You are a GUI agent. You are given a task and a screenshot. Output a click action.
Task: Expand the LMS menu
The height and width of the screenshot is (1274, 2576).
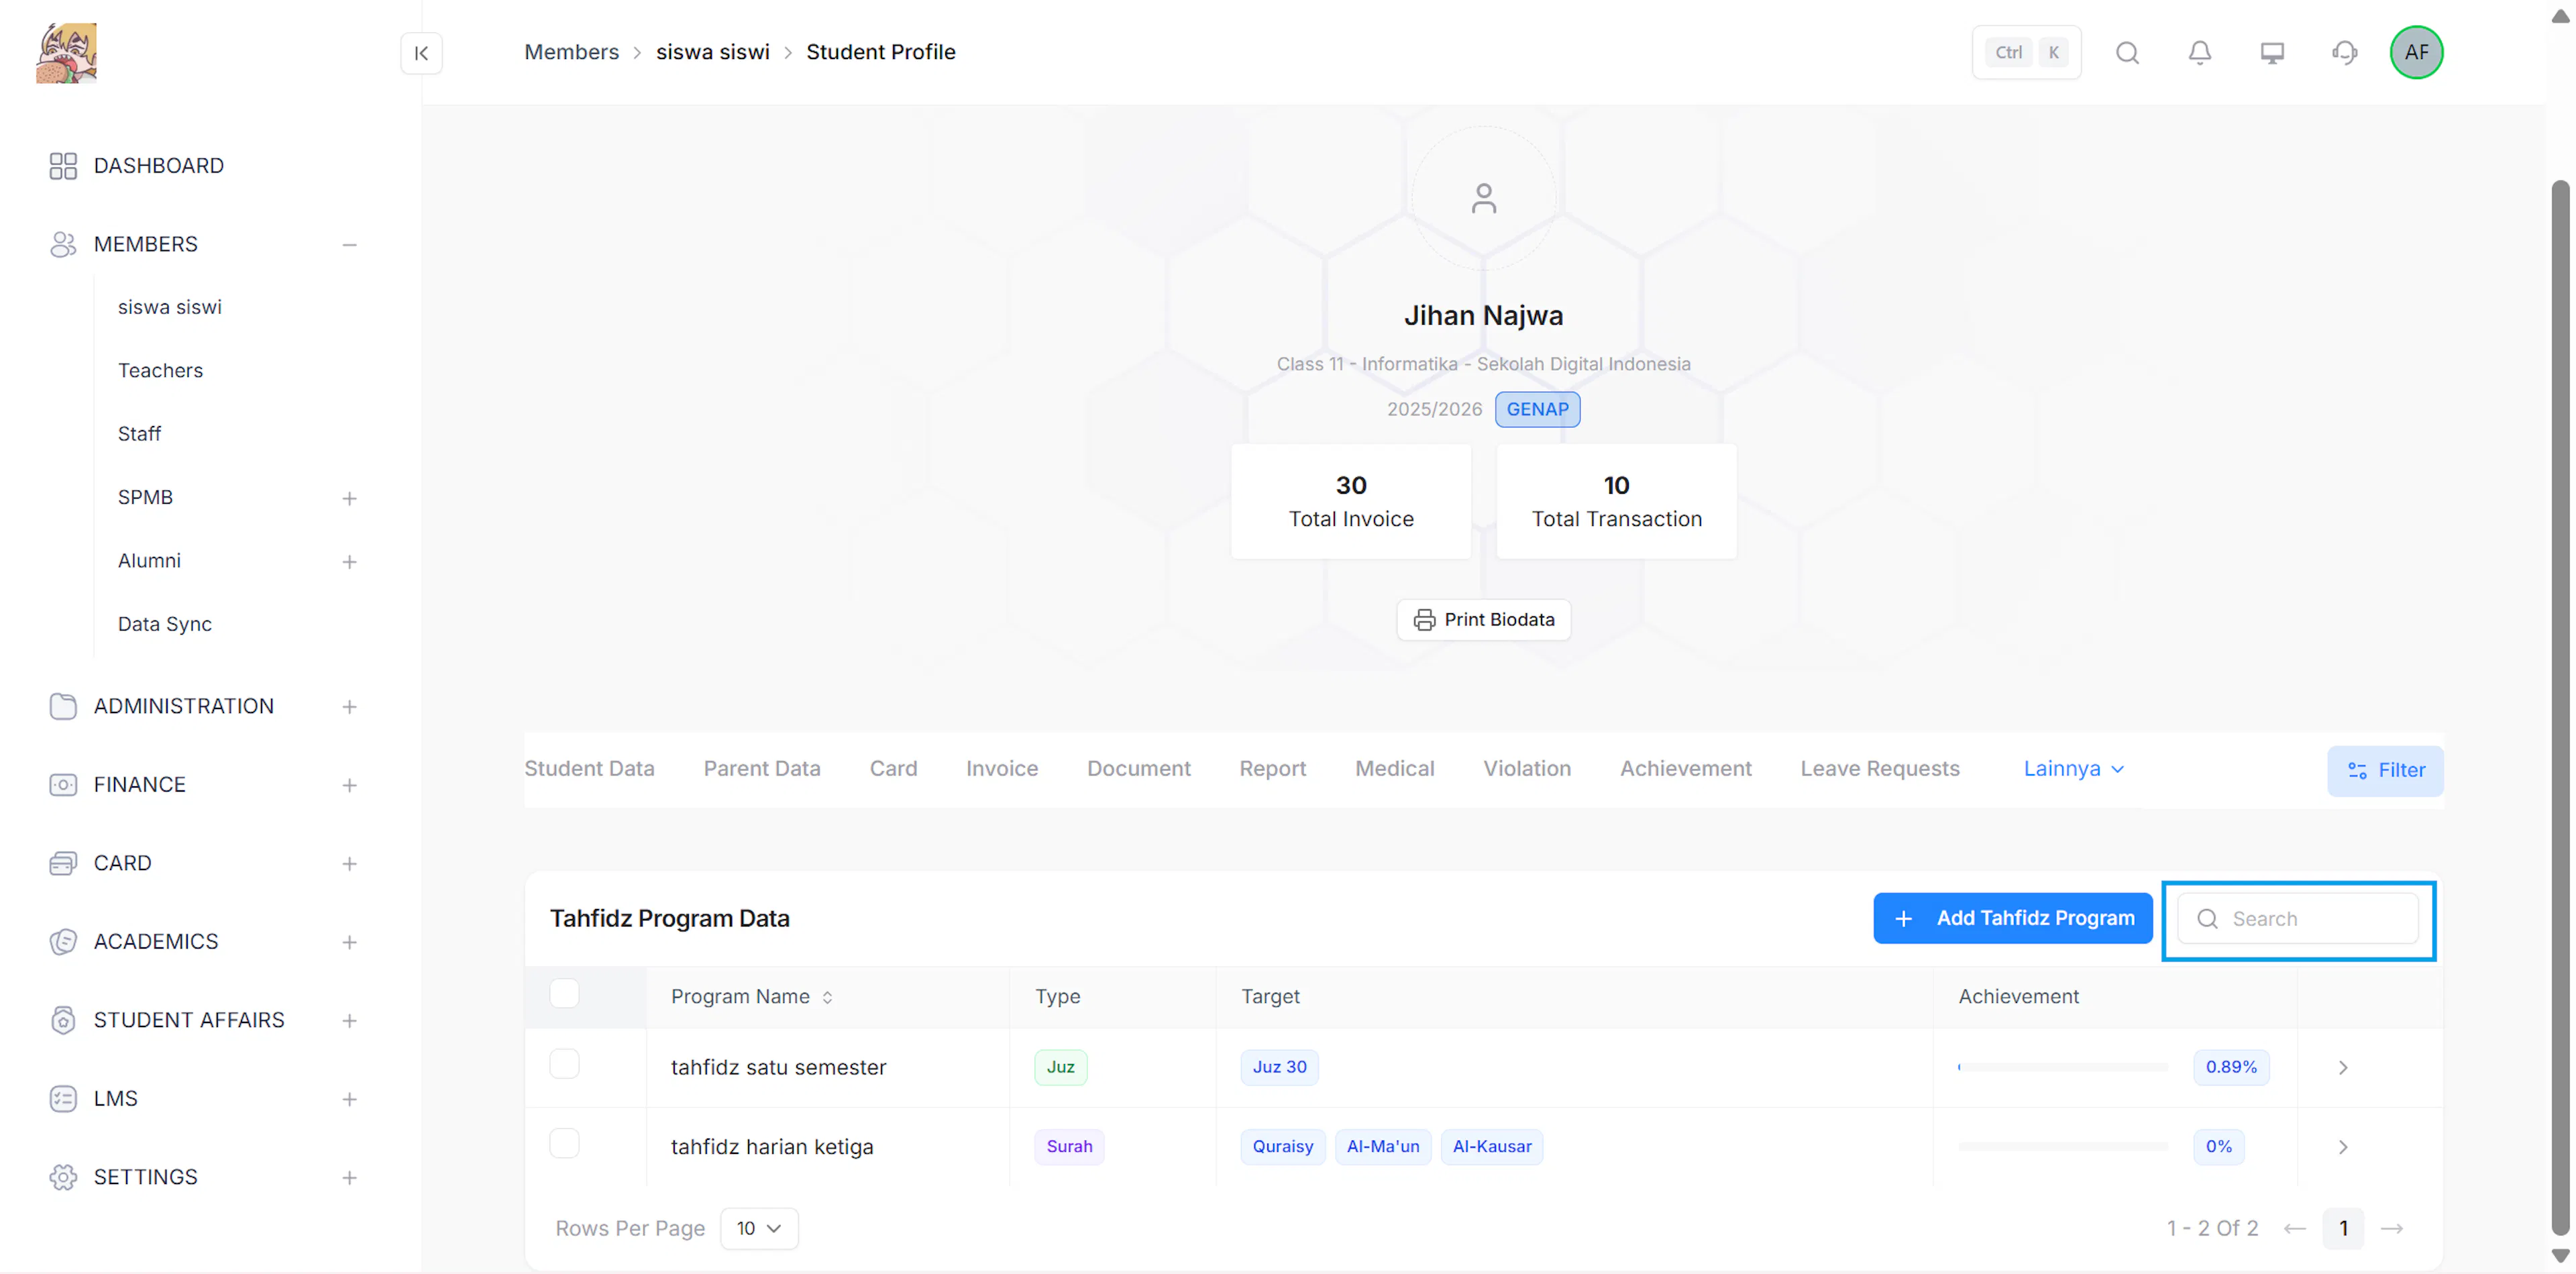tap(349, 1100)
